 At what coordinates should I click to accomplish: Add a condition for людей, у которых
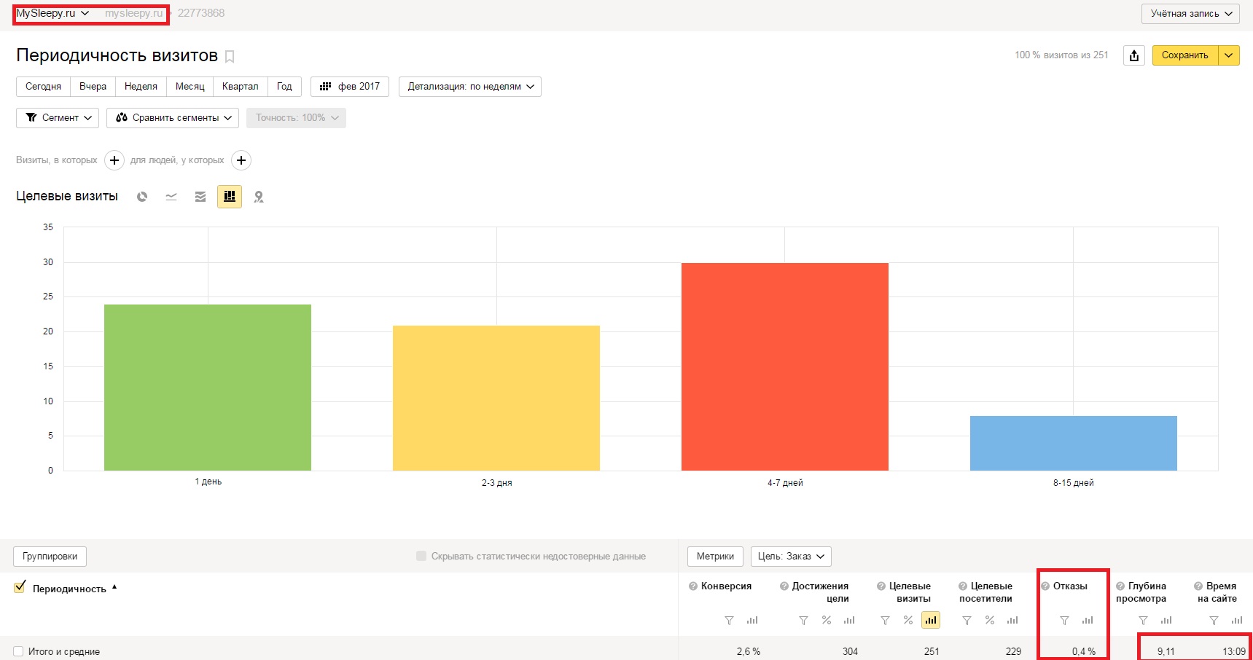point(241,160)
